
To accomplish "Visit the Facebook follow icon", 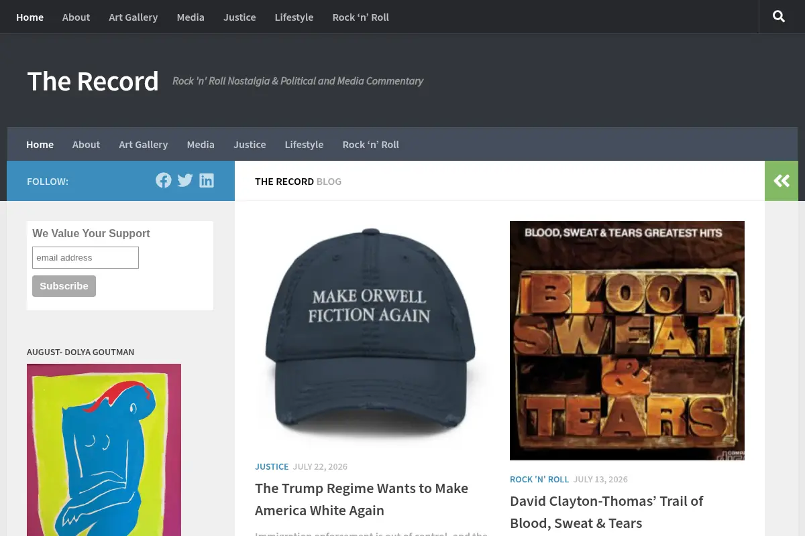I will 164,180.
